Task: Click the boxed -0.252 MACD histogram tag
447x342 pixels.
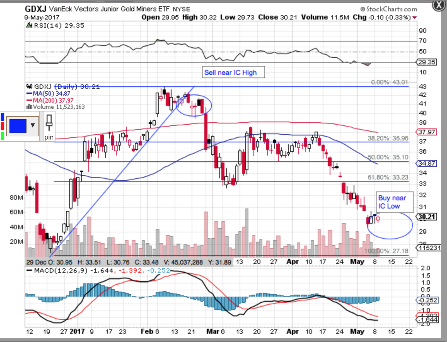Action: click(x=427, y=300)
